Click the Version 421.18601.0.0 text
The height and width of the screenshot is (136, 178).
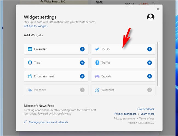click(x=141, y=123)
